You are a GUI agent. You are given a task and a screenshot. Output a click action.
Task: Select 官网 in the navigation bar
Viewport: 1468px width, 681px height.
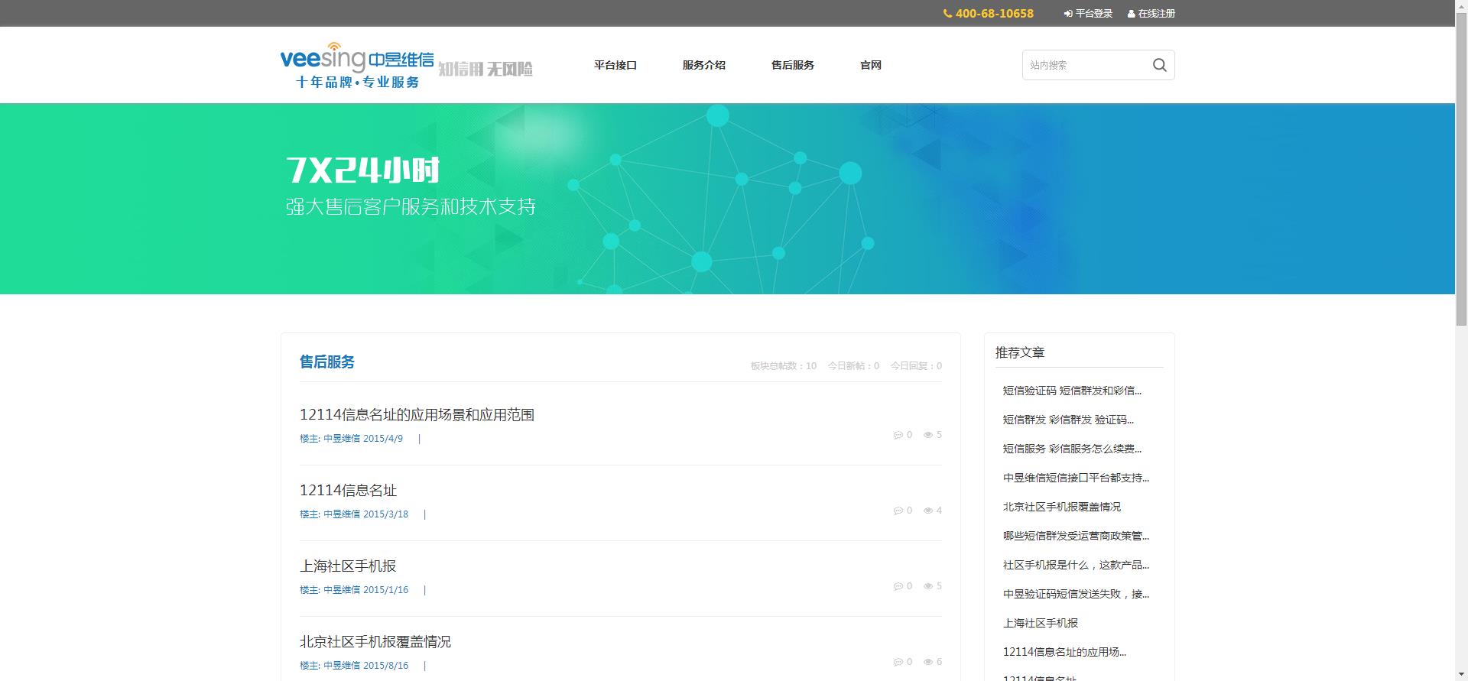[x=870, y=65]
